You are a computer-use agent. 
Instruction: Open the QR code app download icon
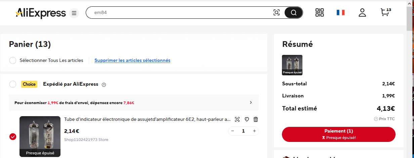(320, 13)
